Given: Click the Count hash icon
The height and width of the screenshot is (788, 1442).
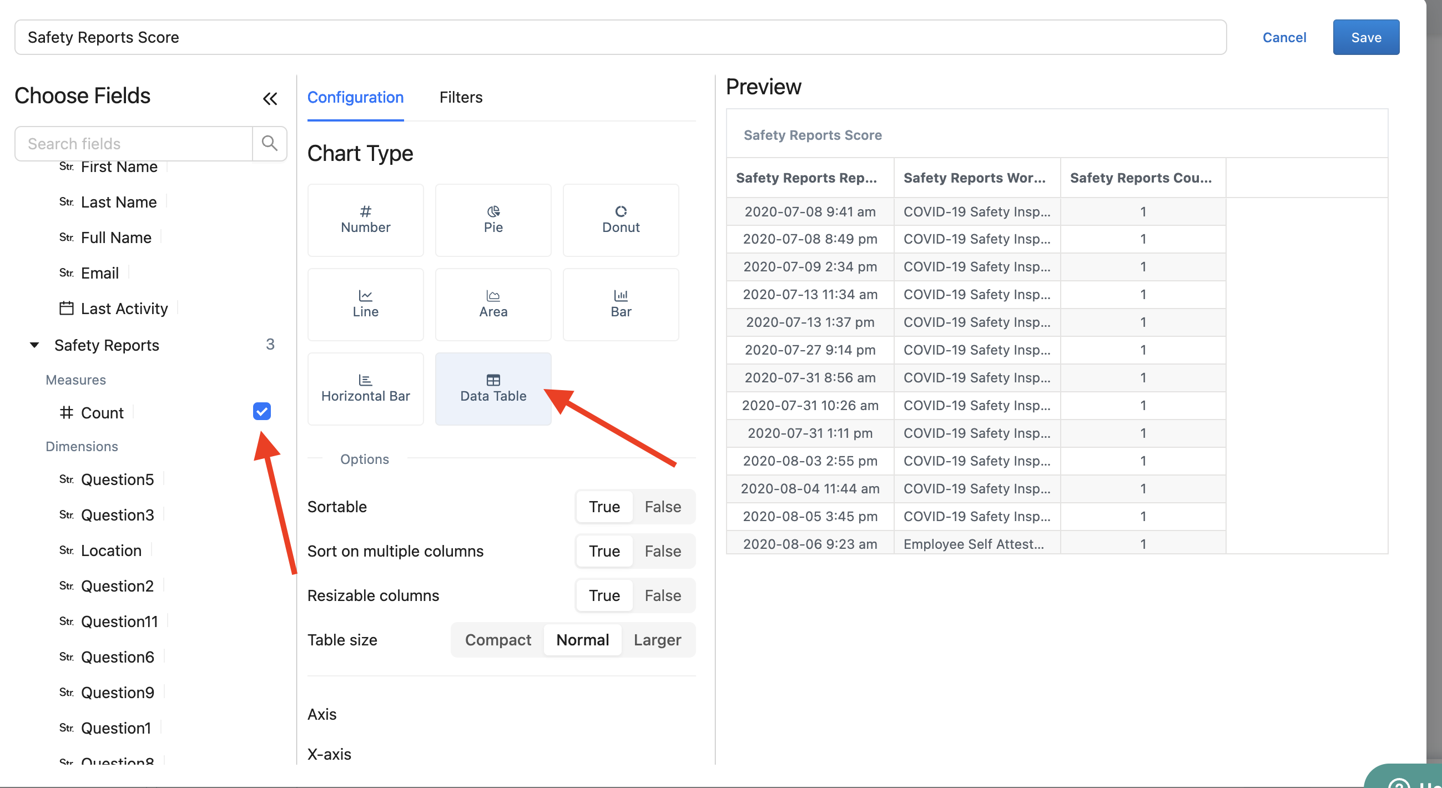Looking at the screenshot, I should [x=67, y=412].
